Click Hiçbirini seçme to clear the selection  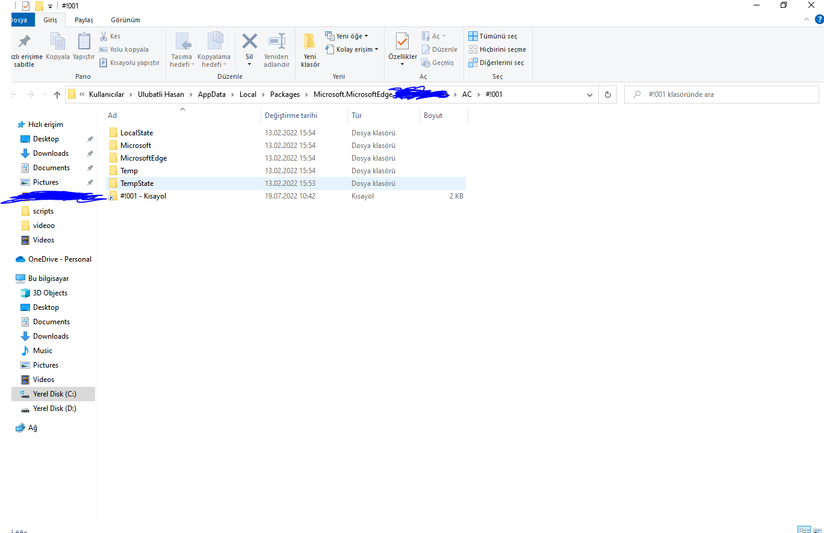click(x=497, y=49)
